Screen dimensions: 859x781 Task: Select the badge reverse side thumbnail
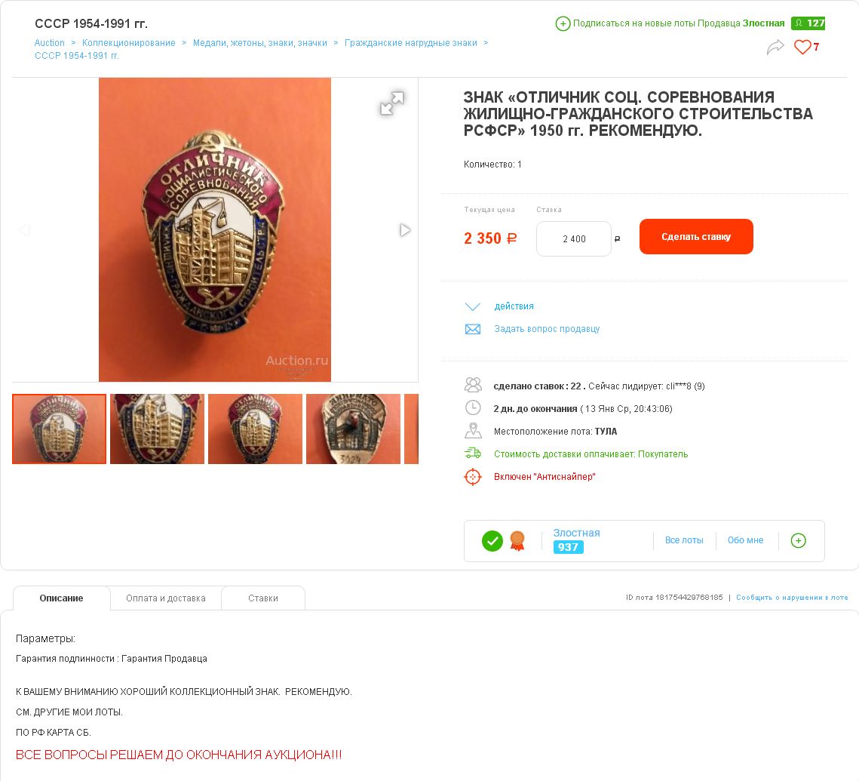pos(354,429)
